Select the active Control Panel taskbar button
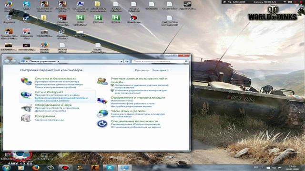The width and height of the screenshot is (305, 171). click(x=124, y=168)
